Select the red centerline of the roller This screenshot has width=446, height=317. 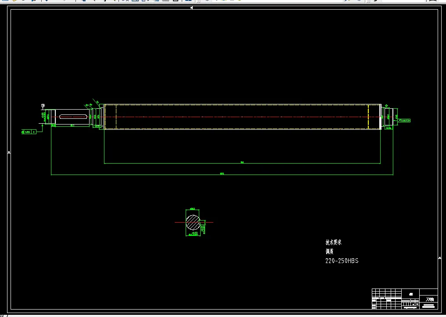(x=222, y=117)
